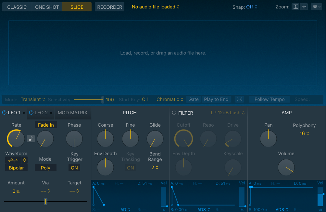326x212 pixels.
Task: Click the Filter Cutoff knob
Action: click(183, 138)
